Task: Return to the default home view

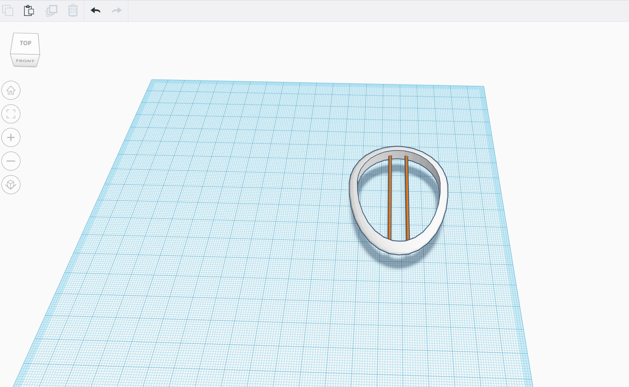Action: (x=11, y=90)
